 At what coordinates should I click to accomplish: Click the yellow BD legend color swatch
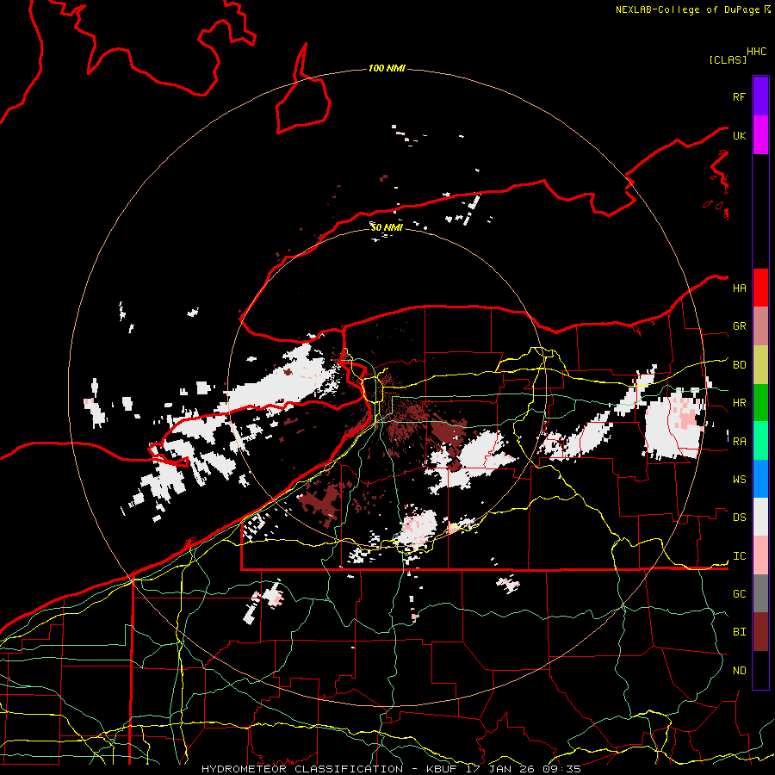[x=760, y=365]
